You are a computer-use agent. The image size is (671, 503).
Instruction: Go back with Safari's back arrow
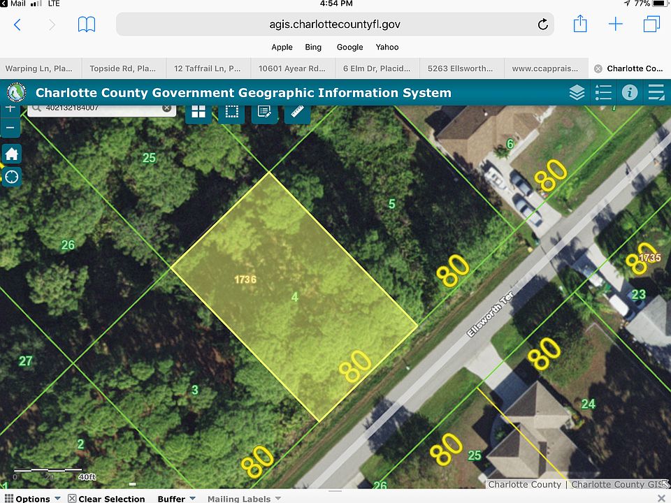[17, 25]
